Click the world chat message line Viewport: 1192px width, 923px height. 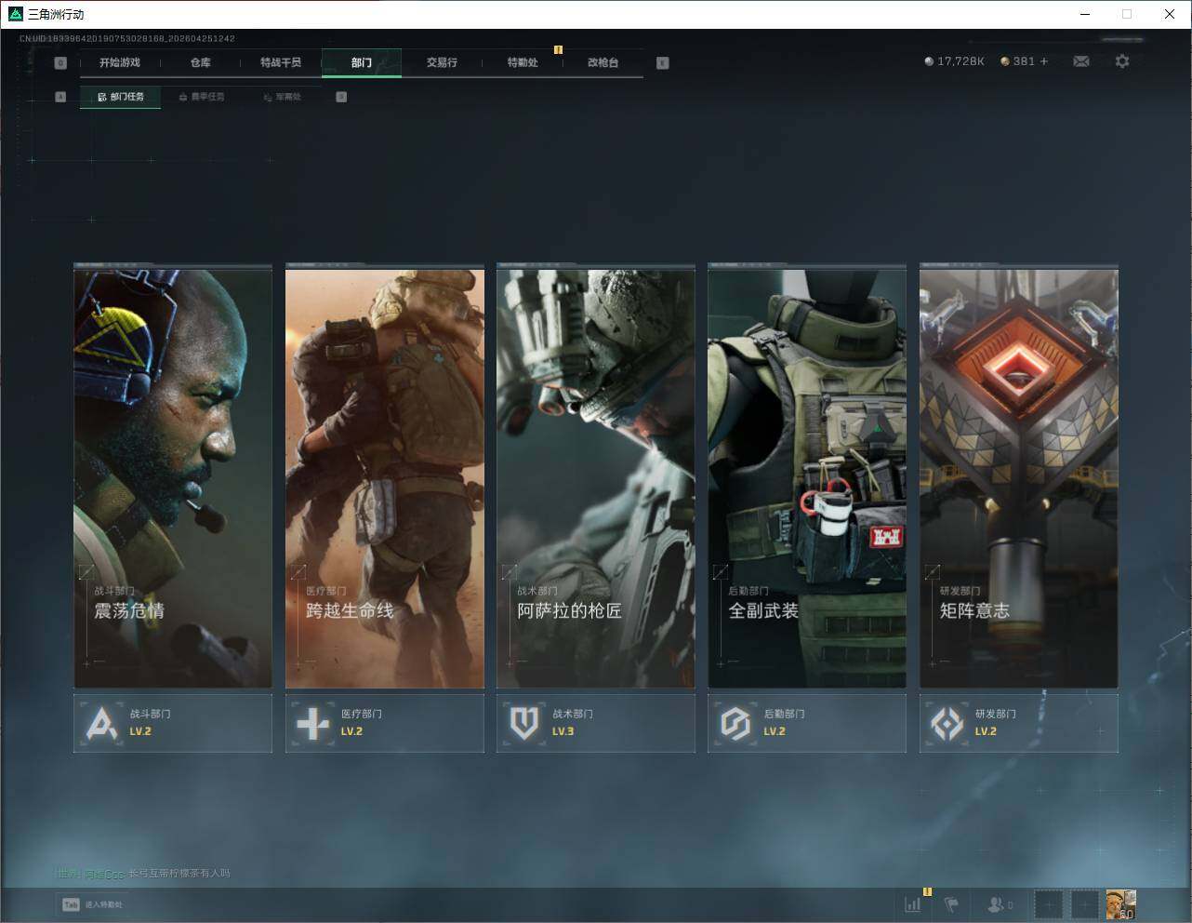(142, 874)
